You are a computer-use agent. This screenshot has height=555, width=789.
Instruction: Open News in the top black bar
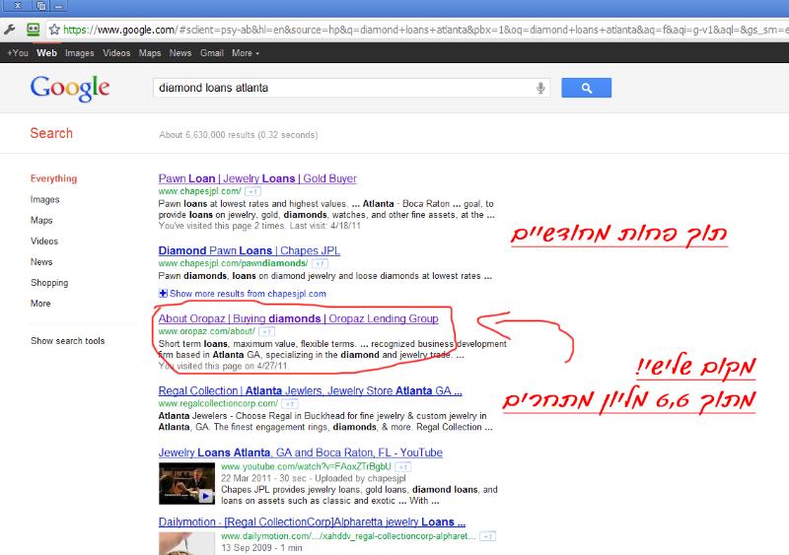click(180, 53)
